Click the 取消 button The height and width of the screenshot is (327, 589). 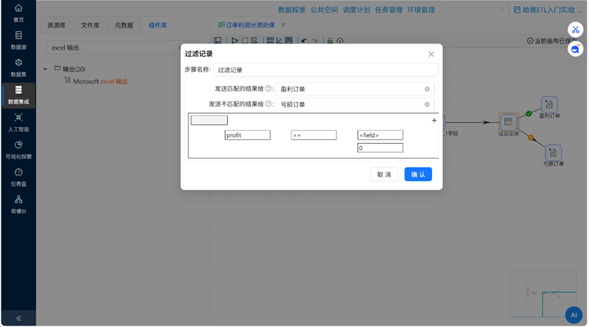click(384, 174)
